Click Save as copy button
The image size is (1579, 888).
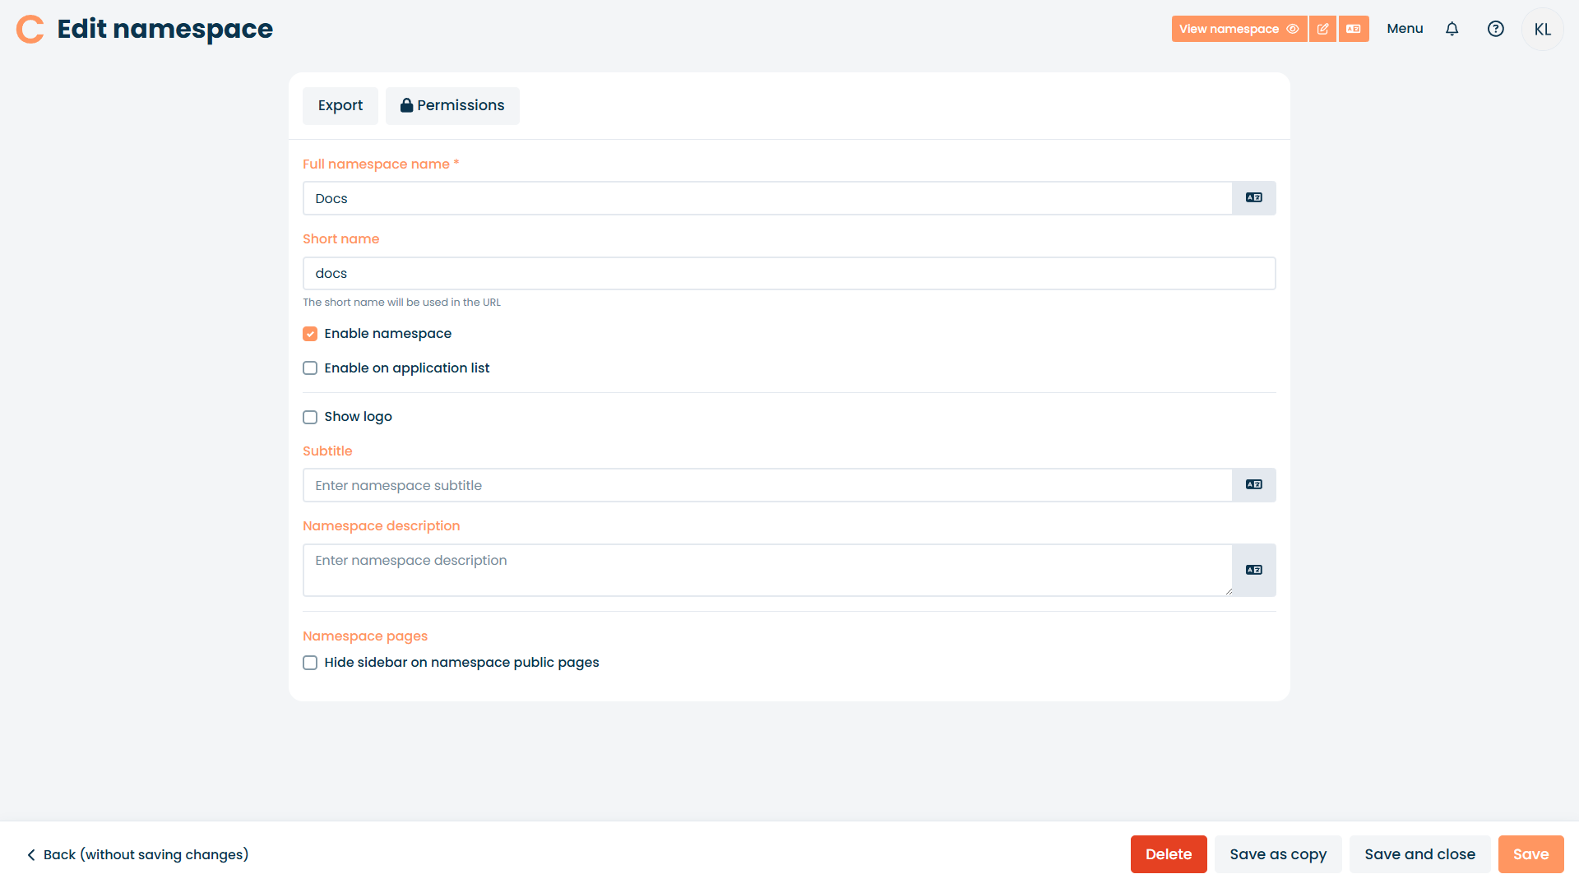pyautogui.click(x=1278, y=854)
